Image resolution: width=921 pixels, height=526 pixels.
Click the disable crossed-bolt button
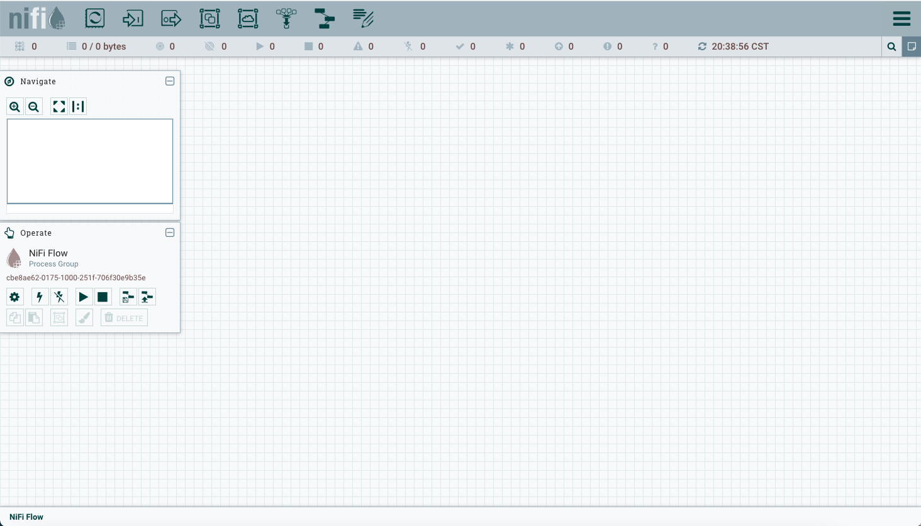(59, 297)
